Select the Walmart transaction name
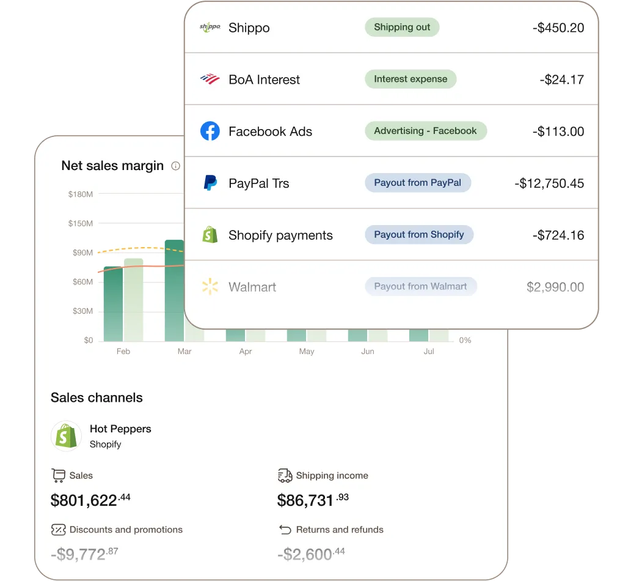The width and height of the screenshot is (617, 581). 252,287
